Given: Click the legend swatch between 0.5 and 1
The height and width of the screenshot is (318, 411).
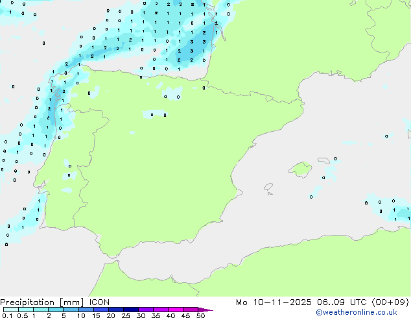Looking at the screenshot, I should click(26, 310).
